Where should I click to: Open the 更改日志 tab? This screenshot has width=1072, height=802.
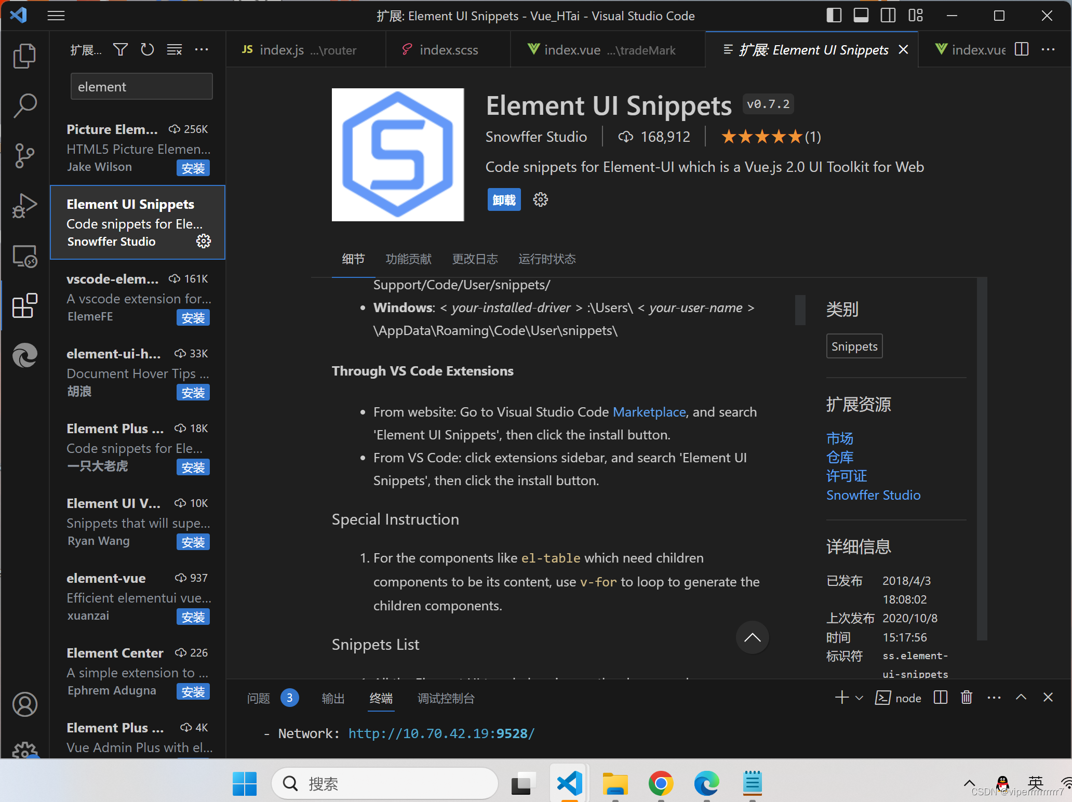point(475,259)
